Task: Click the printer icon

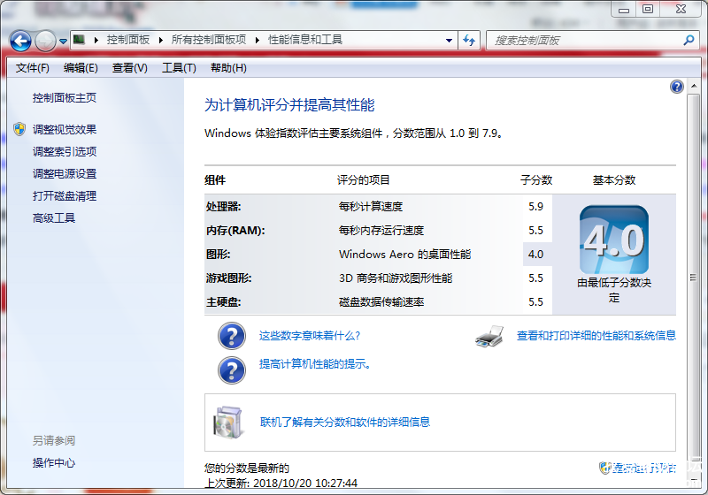Action: (x=489, y=336)
